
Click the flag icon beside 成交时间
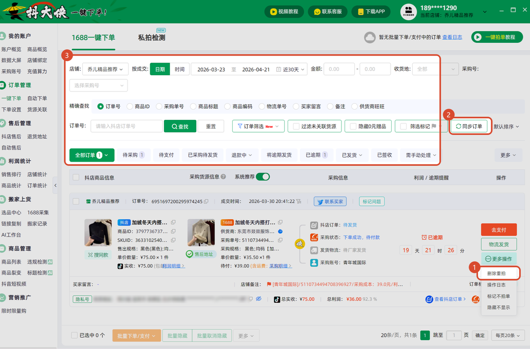[x=299, y=201]
